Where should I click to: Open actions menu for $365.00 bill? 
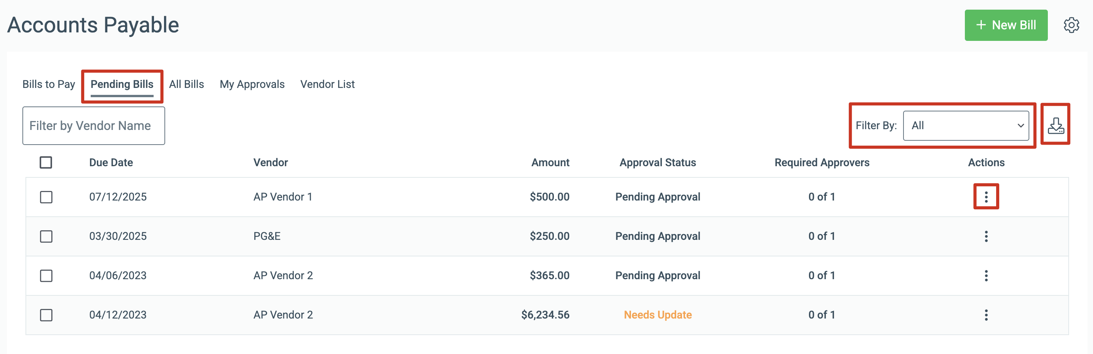point(986,276)
